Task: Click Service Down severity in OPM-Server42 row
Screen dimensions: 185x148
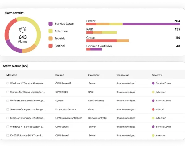Action: coord(161,83)
